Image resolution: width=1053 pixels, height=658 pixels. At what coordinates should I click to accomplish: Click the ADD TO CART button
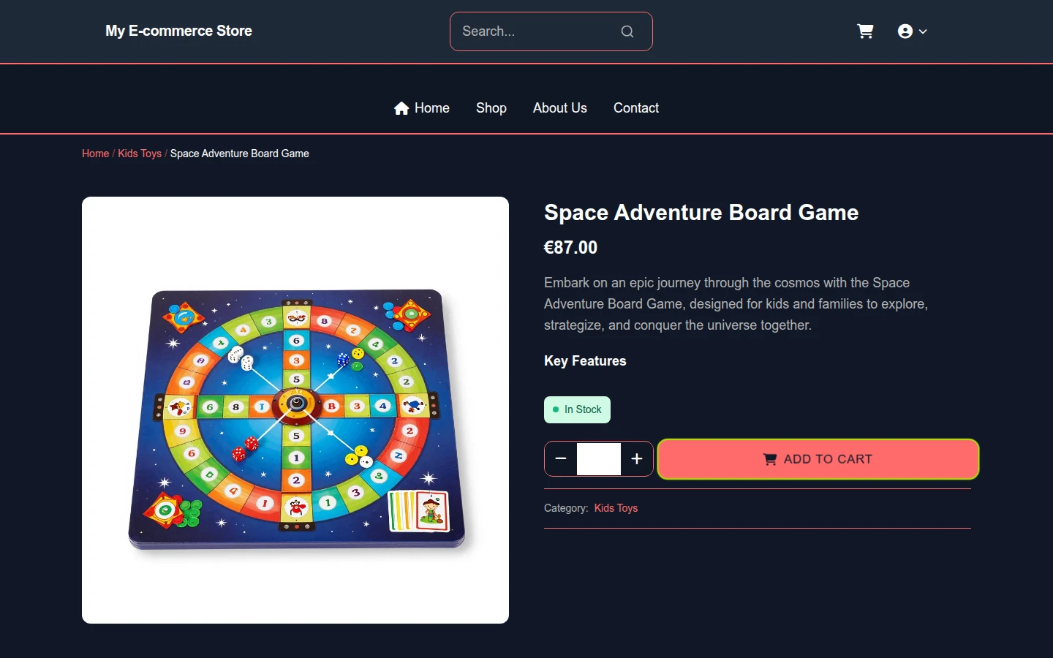[x=818, y=459]
